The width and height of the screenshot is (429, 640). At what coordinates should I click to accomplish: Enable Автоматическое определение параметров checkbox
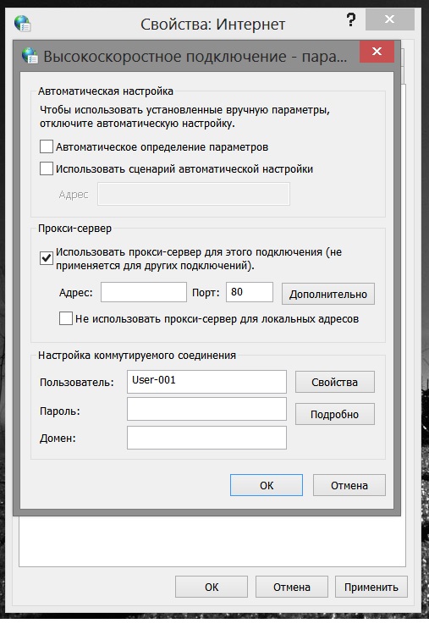[46, 146]
